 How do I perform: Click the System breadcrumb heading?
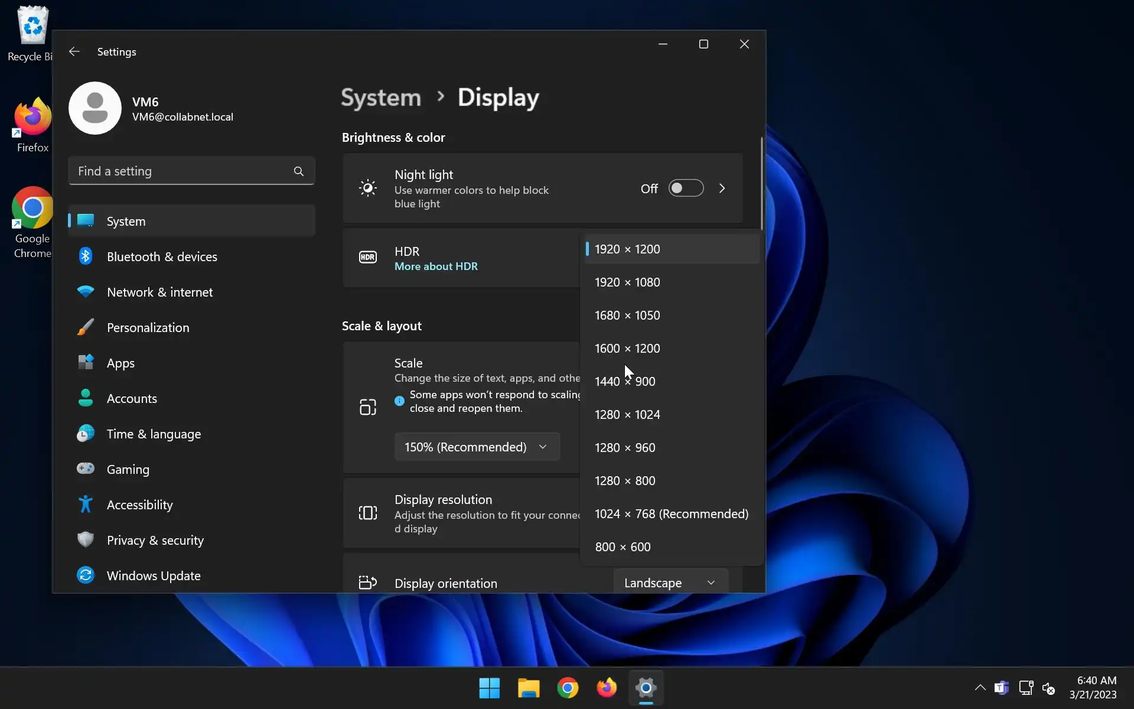[x=381, y=98]
